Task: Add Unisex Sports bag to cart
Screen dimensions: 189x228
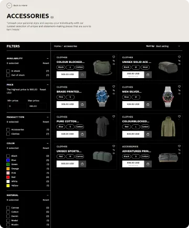Action: (82, 164)
